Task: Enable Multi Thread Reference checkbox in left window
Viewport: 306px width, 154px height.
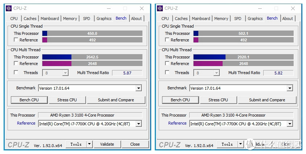Action: (16, 63)
